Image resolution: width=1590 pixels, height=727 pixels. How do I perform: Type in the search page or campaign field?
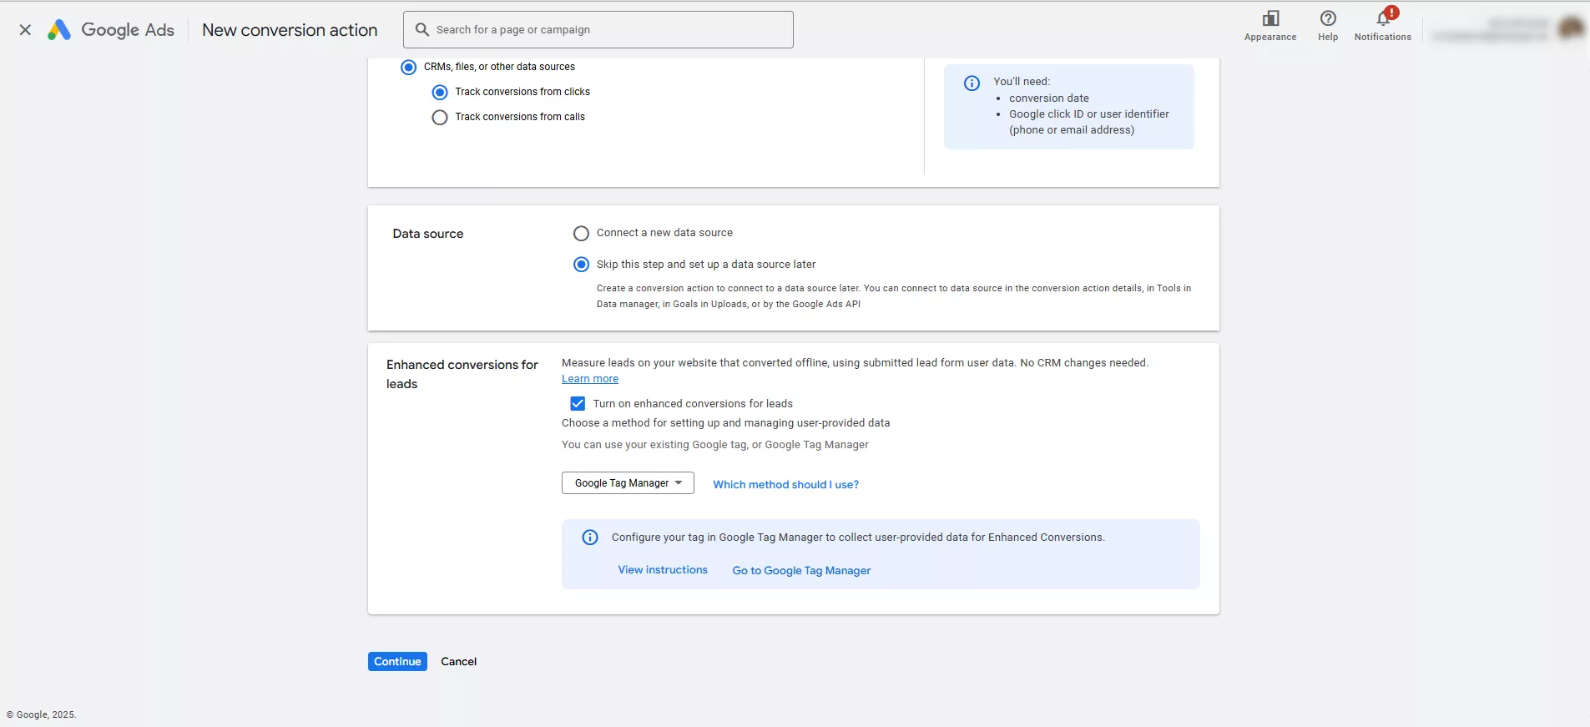pos(609,30)
